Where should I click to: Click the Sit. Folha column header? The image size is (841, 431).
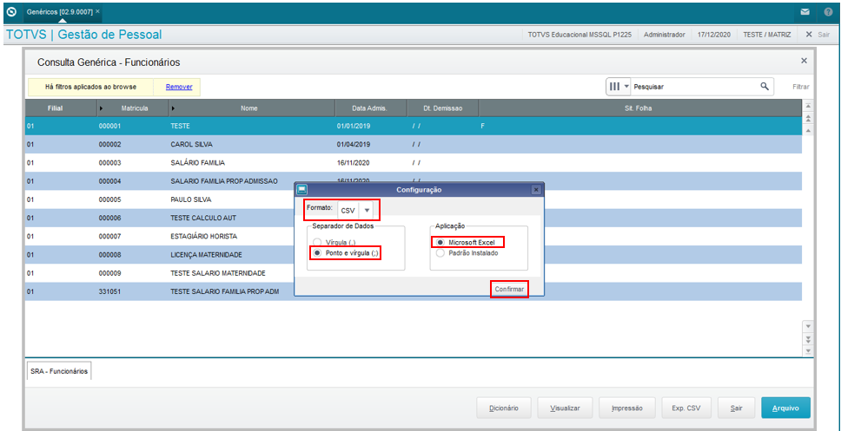click(x=639, y=108)
